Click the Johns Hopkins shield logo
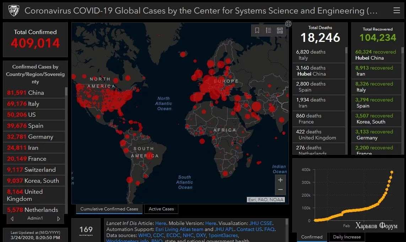 (x=13, y=11)
